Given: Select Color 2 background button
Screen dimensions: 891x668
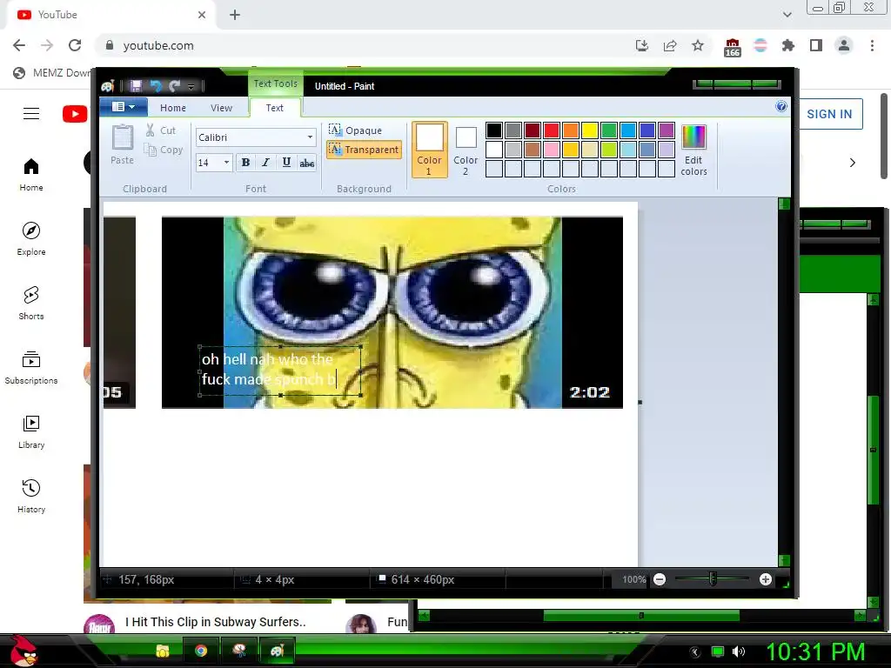Looking at the screenshot, I should tap(466, 150).
